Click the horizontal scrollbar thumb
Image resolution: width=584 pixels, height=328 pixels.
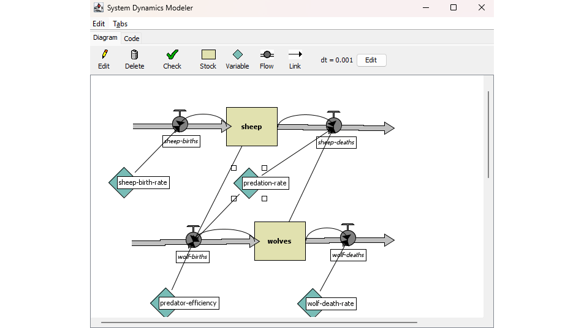pos(259,322)
